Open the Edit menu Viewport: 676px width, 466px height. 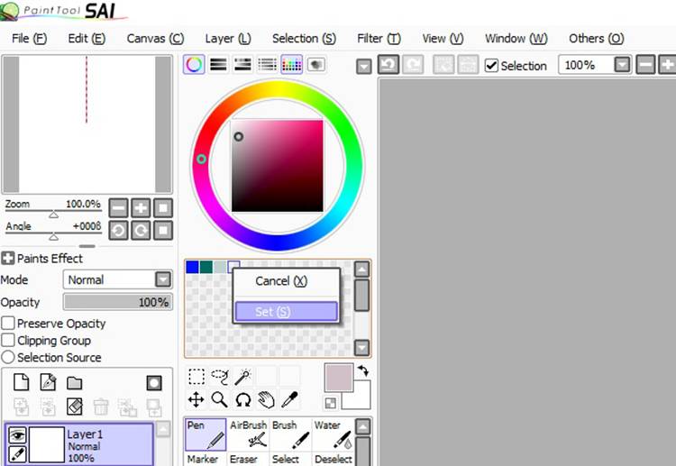[87, 39]
